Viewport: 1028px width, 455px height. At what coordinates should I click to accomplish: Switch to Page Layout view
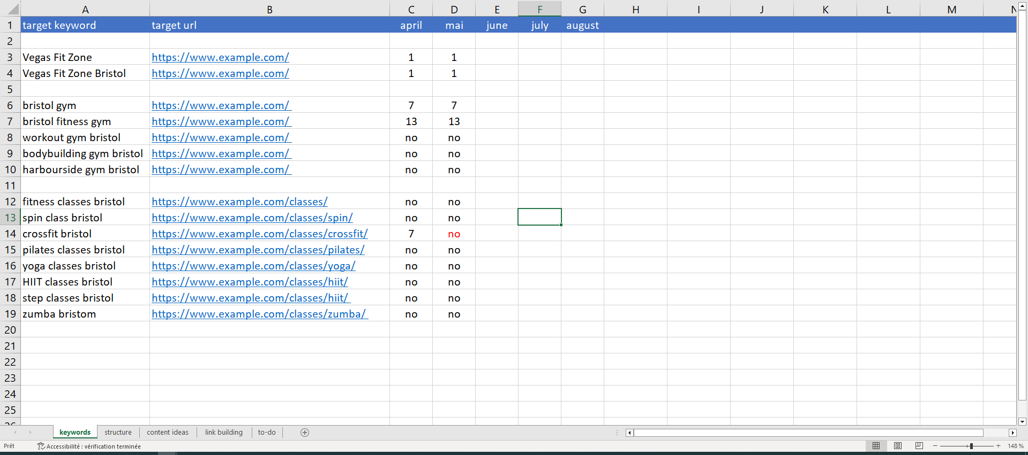coord(898,446)
